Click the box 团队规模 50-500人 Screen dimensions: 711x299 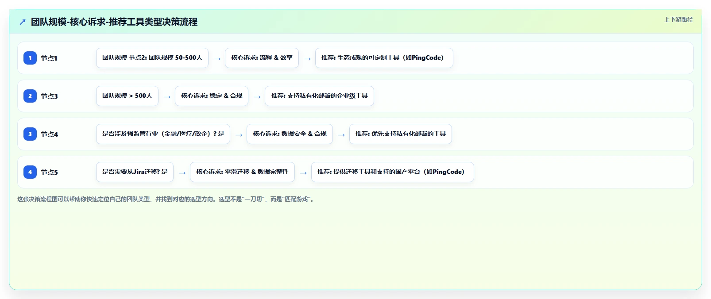point(152,58)
